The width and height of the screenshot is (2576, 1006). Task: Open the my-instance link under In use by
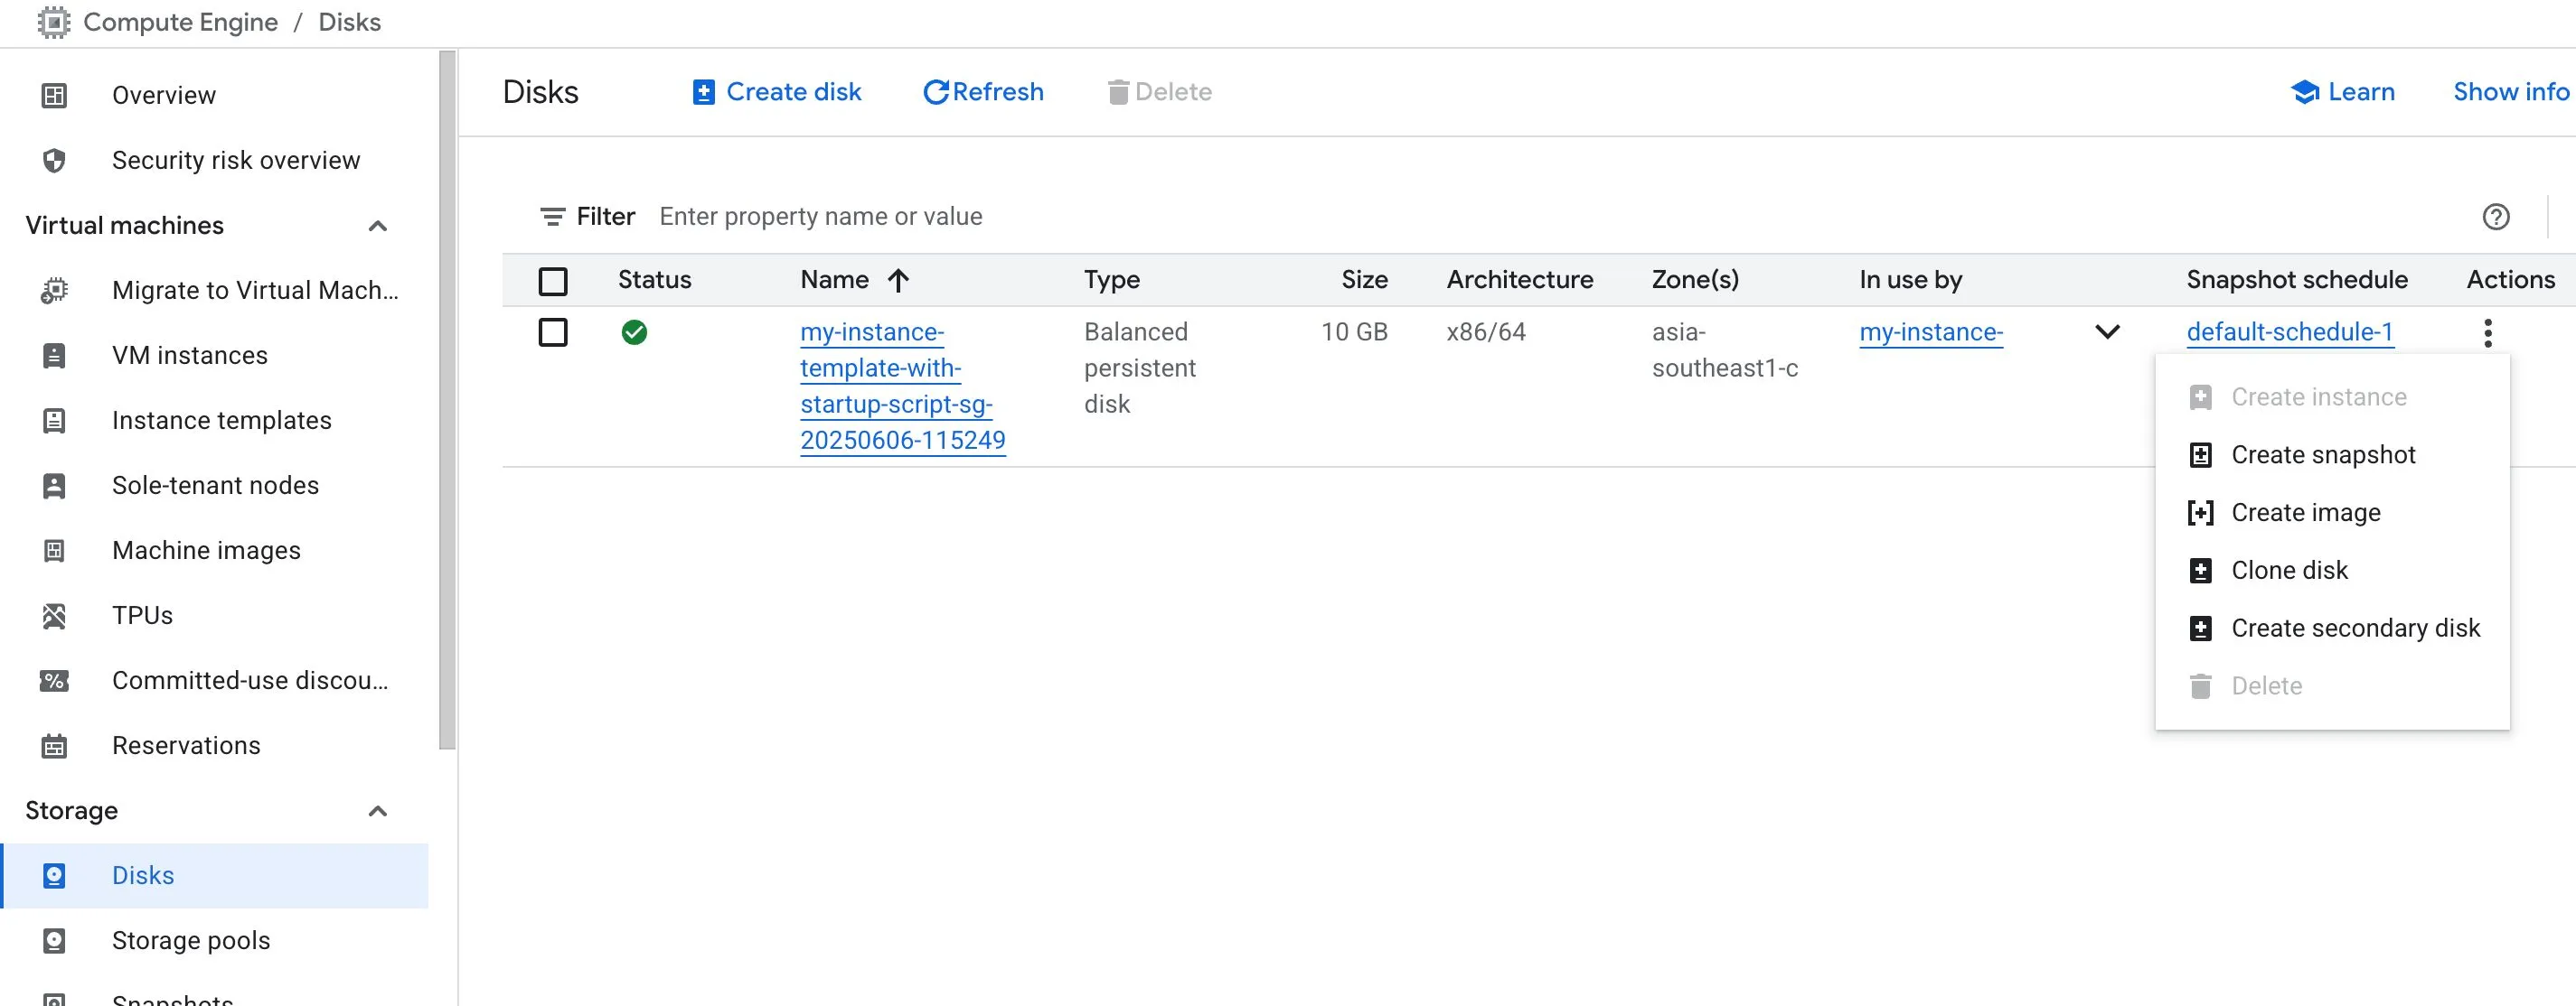pos(1931,332)
